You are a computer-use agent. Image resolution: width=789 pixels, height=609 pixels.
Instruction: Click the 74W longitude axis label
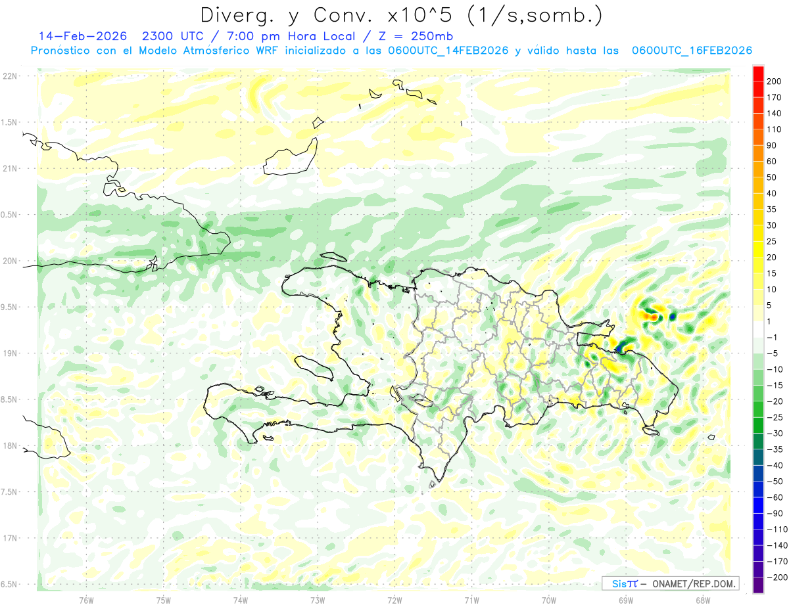pyautogui.click(x=240, y=600)
